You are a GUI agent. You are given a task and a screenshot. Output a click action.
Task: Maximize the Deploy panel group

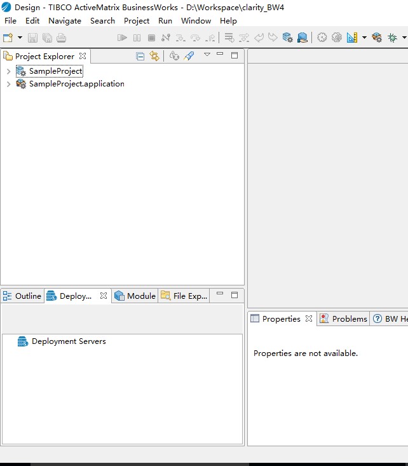235,295
